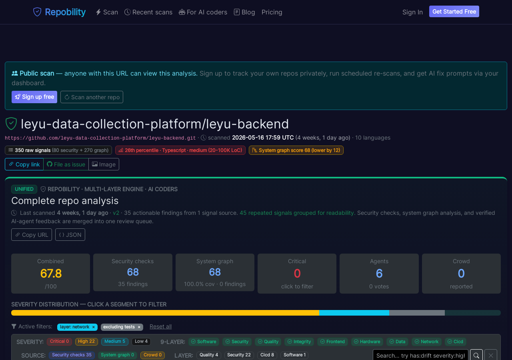
Task: Click the Agents 6 card
Action: [x=379, y=274]
